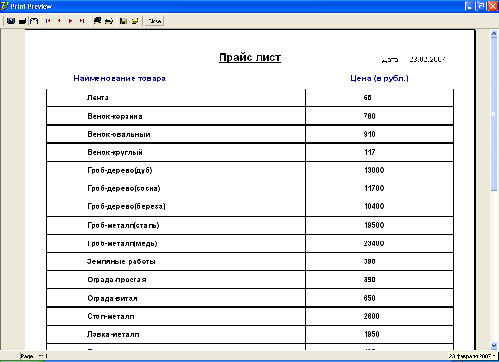Select the 'Земляные работы' cell

click(x=121, y=262)
